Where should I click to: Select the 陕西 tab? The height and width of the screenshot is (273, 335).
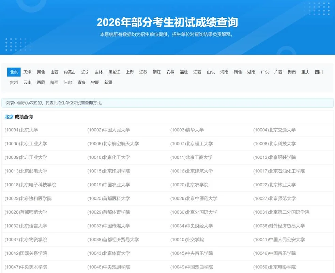(x=55, y=82)
